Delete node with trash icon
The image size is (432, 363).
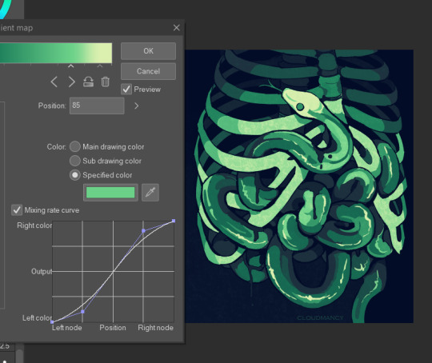point(106,82)
